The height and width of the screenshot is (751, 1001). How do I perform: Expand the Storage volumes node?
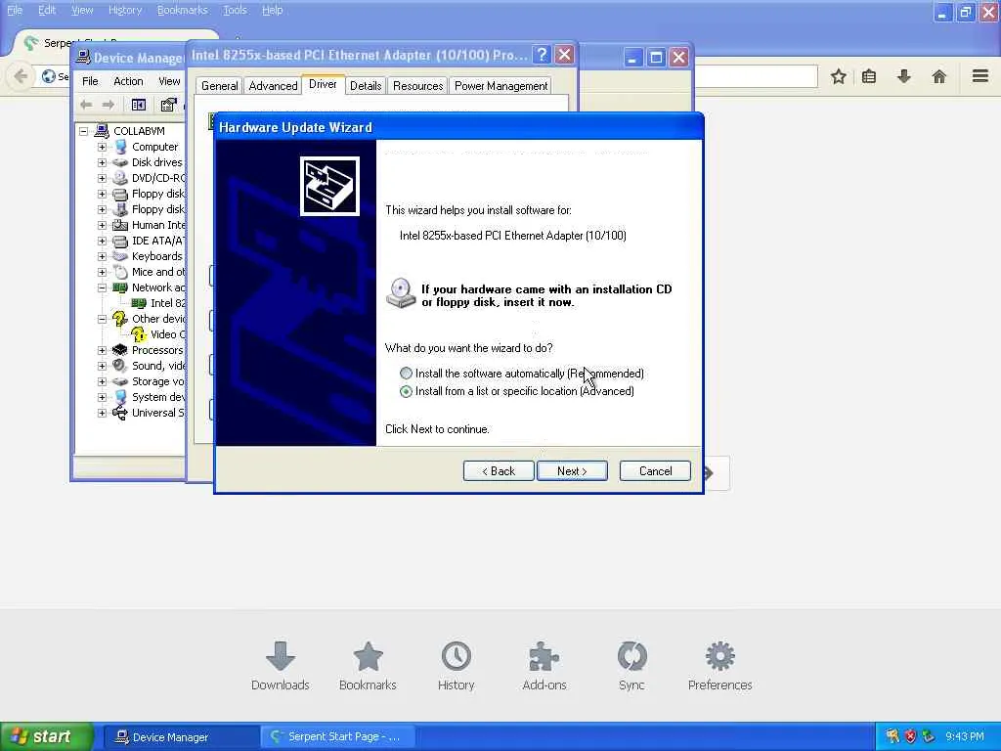coord(102,381)
